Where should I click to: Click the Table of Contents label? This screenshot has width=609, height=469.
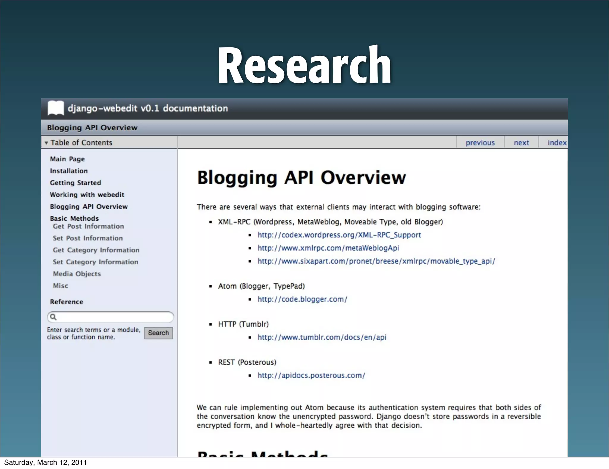point(81,143)
